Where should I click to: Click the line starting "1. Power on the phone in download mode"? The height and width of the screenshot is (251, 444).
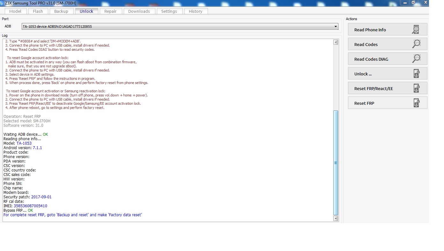pos(77,95)
